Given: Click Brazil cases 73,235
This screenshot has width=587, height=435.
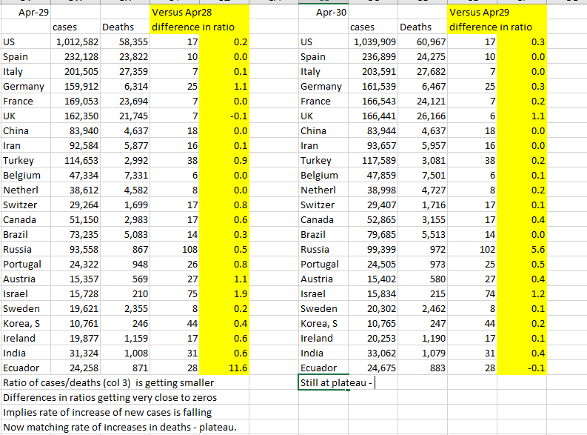Looking at the screenshot, I should tap(76, 235).
